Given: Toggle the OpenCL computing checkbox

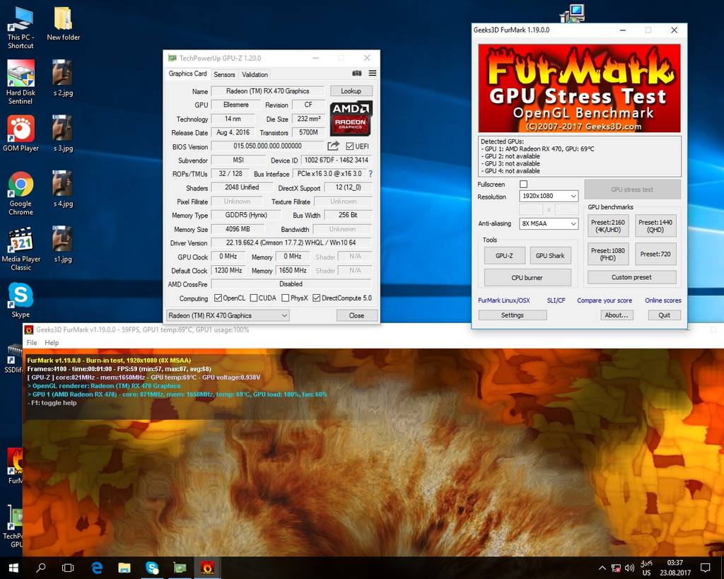Looking at the screenshot, I should pyautogui.click(x=218, y=298).
